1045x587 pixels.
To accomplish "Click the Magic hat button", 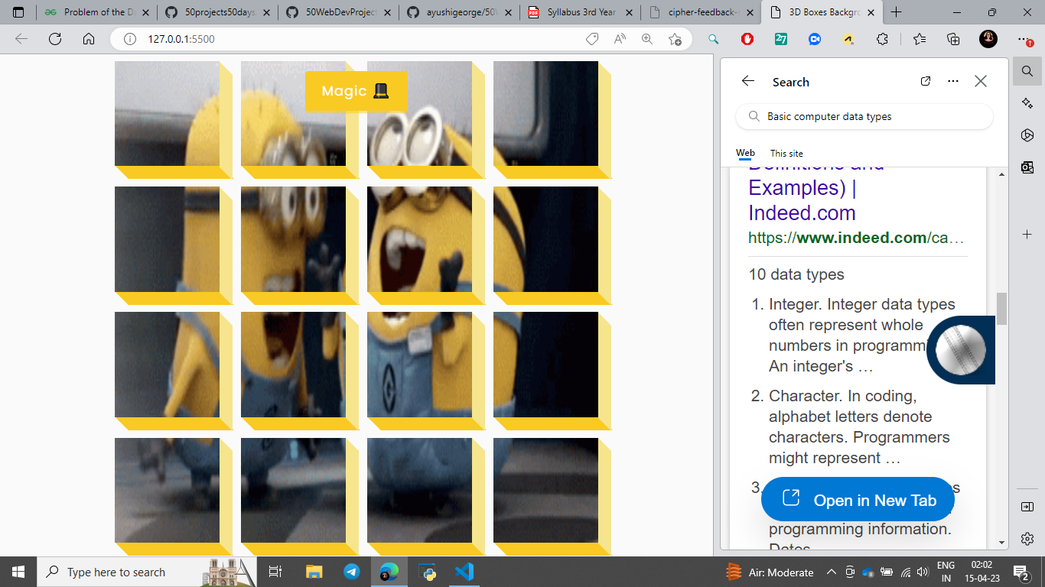I will click(x=356, y=91).
